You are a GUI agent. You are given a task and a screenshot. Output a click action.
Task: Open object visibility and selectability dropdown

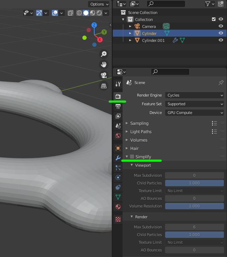pyautogui.click(x=28, y=13)
